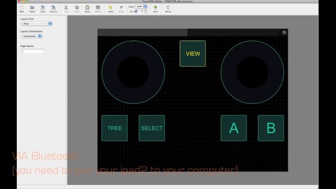This screenshot has height=189, width=336.
Task: Select the B deck button
Action: tap(271, 128)
